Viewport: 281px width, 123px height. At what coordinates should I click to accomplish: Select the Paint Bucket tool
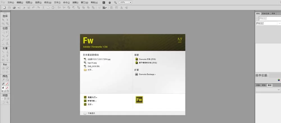(x=7, y=80)
